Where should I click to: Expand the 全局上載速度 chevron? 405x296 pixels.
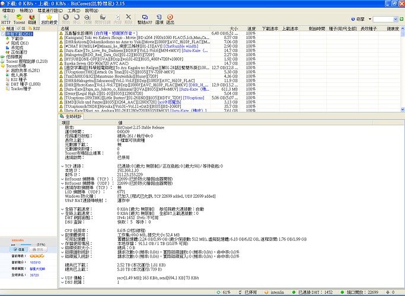point(62,214)
